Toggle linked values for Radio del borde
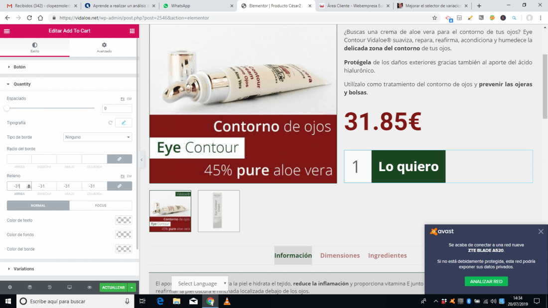The width and height of the screenshot is (548, 308). point(120,159)
